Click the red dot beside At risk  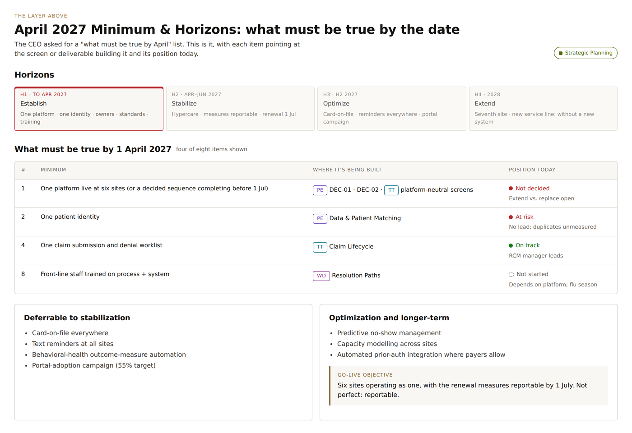tap(511, 217)
